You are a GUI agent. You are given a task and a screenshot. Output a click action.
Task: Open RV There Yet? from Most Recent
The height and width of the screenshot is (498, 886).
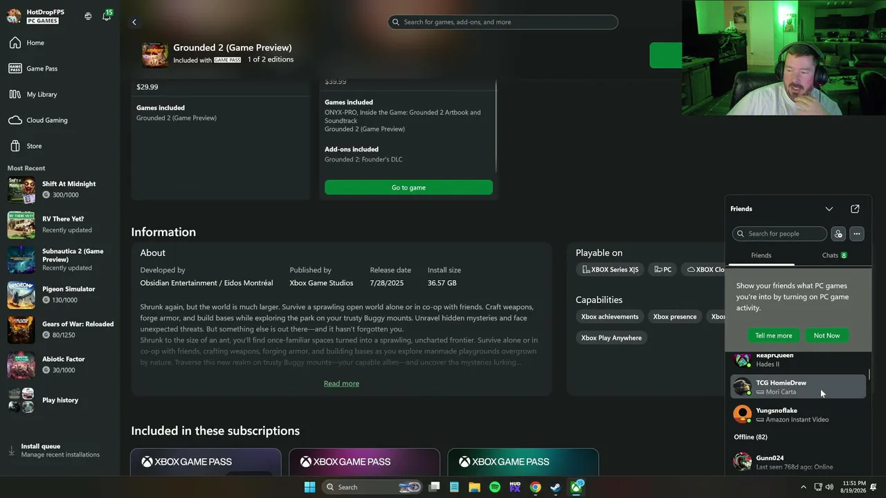pos(60,224)
